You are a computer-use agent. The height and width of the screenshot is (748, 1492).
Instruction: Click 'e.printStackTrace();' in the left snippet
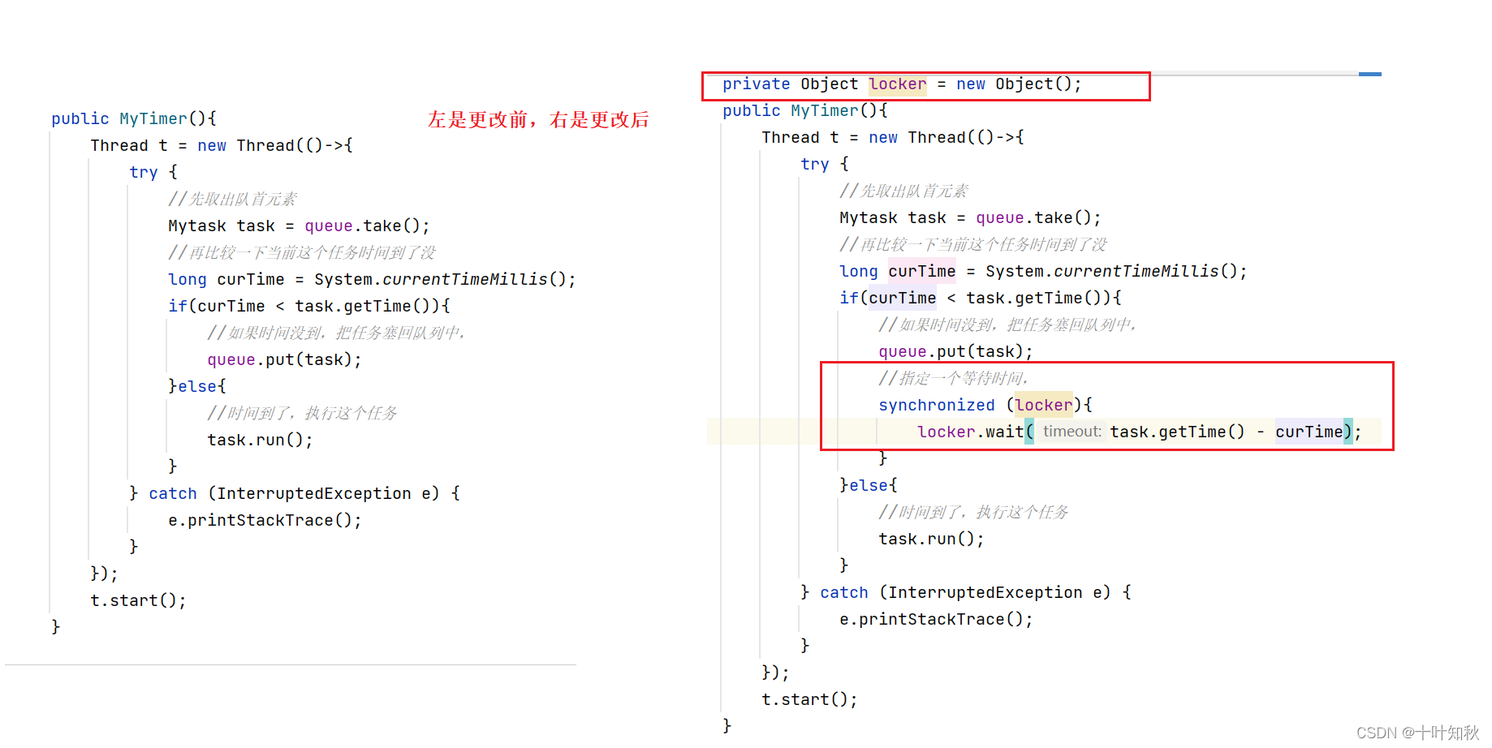265,521
